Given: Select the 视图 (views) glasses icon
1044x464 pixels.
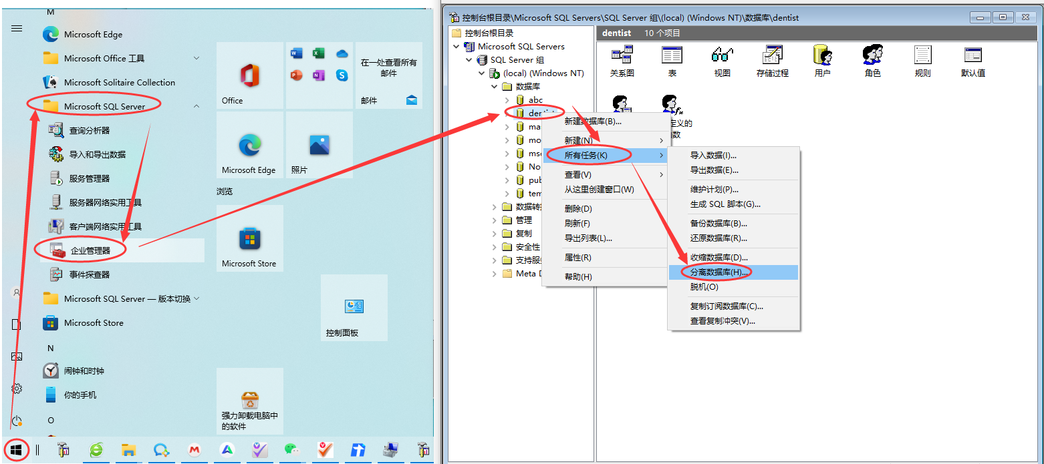Looking at the screenshot, I should [x=722, y=61].
